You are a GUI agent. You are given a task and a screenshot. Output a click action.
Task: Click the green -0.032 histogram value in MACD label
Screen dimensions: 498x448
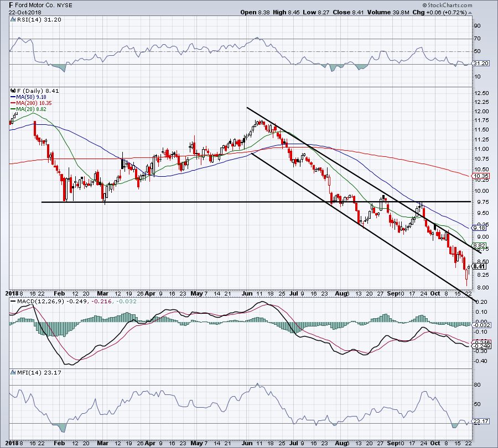pos(126,301)
